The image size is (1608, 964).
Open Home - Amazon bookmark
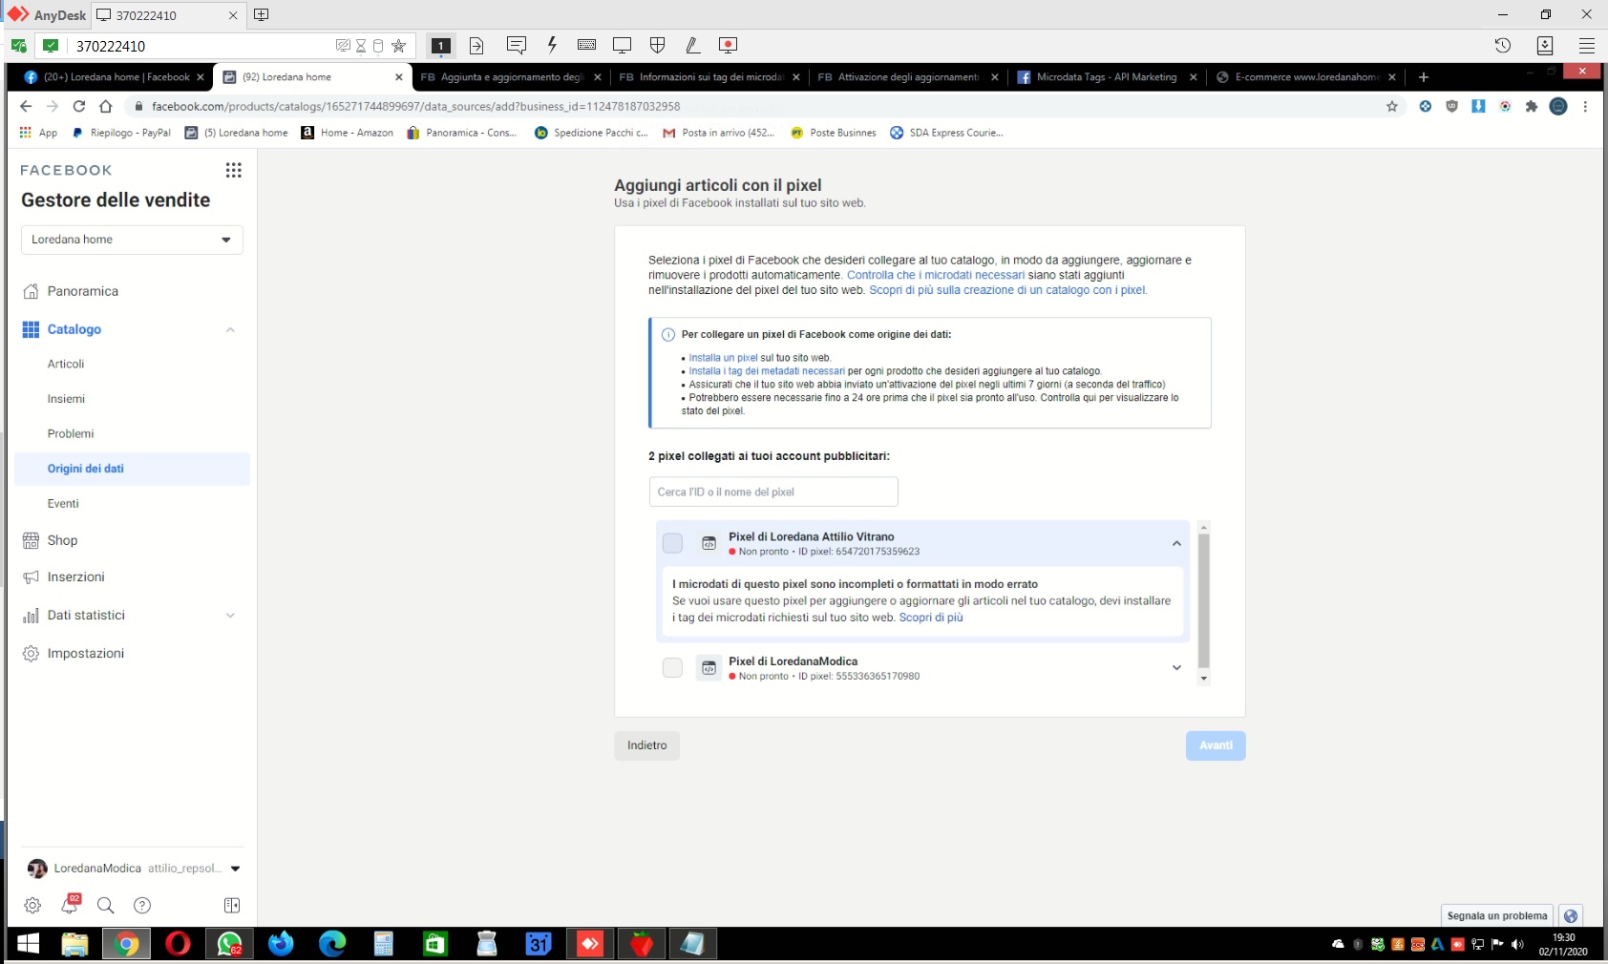click(x=347, y=133)
